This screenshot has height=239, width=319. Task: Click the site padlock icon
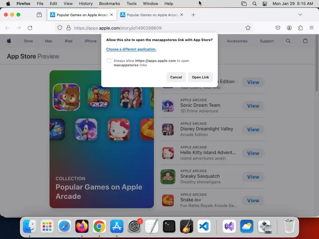pyautogui.click(x=69, y=28)
